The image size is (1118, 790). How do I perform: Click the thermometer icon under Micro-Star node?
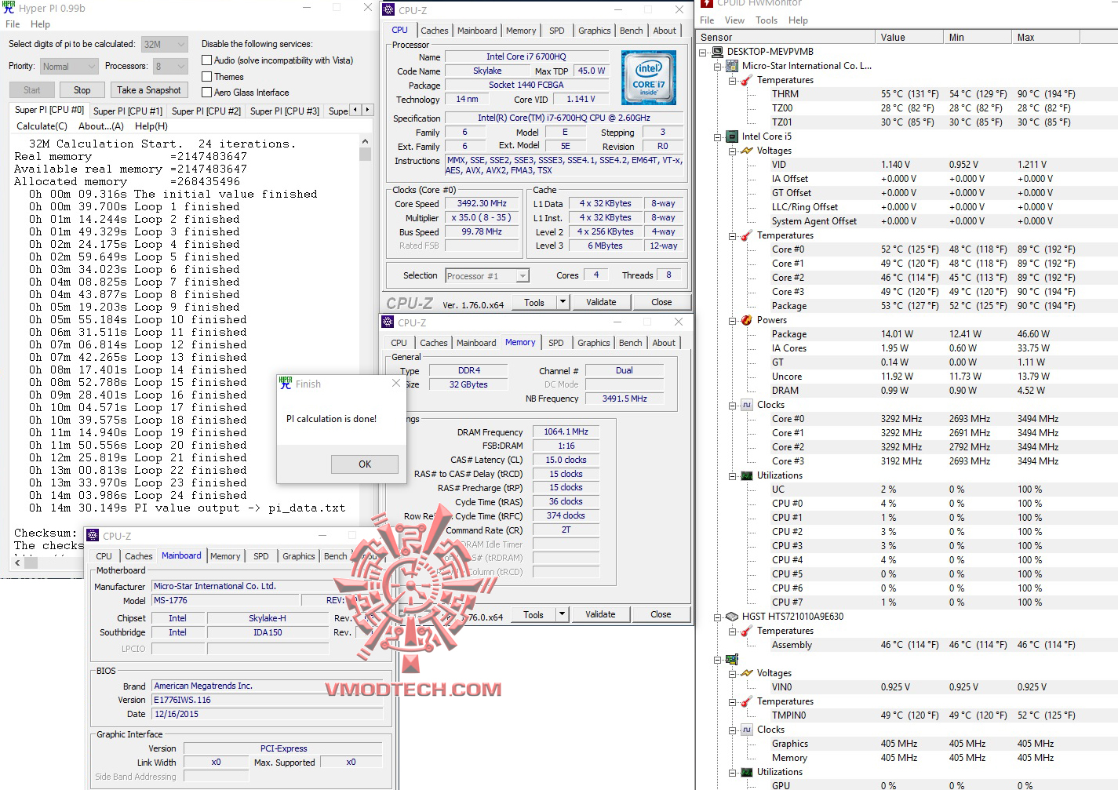(x=747, y=80)
